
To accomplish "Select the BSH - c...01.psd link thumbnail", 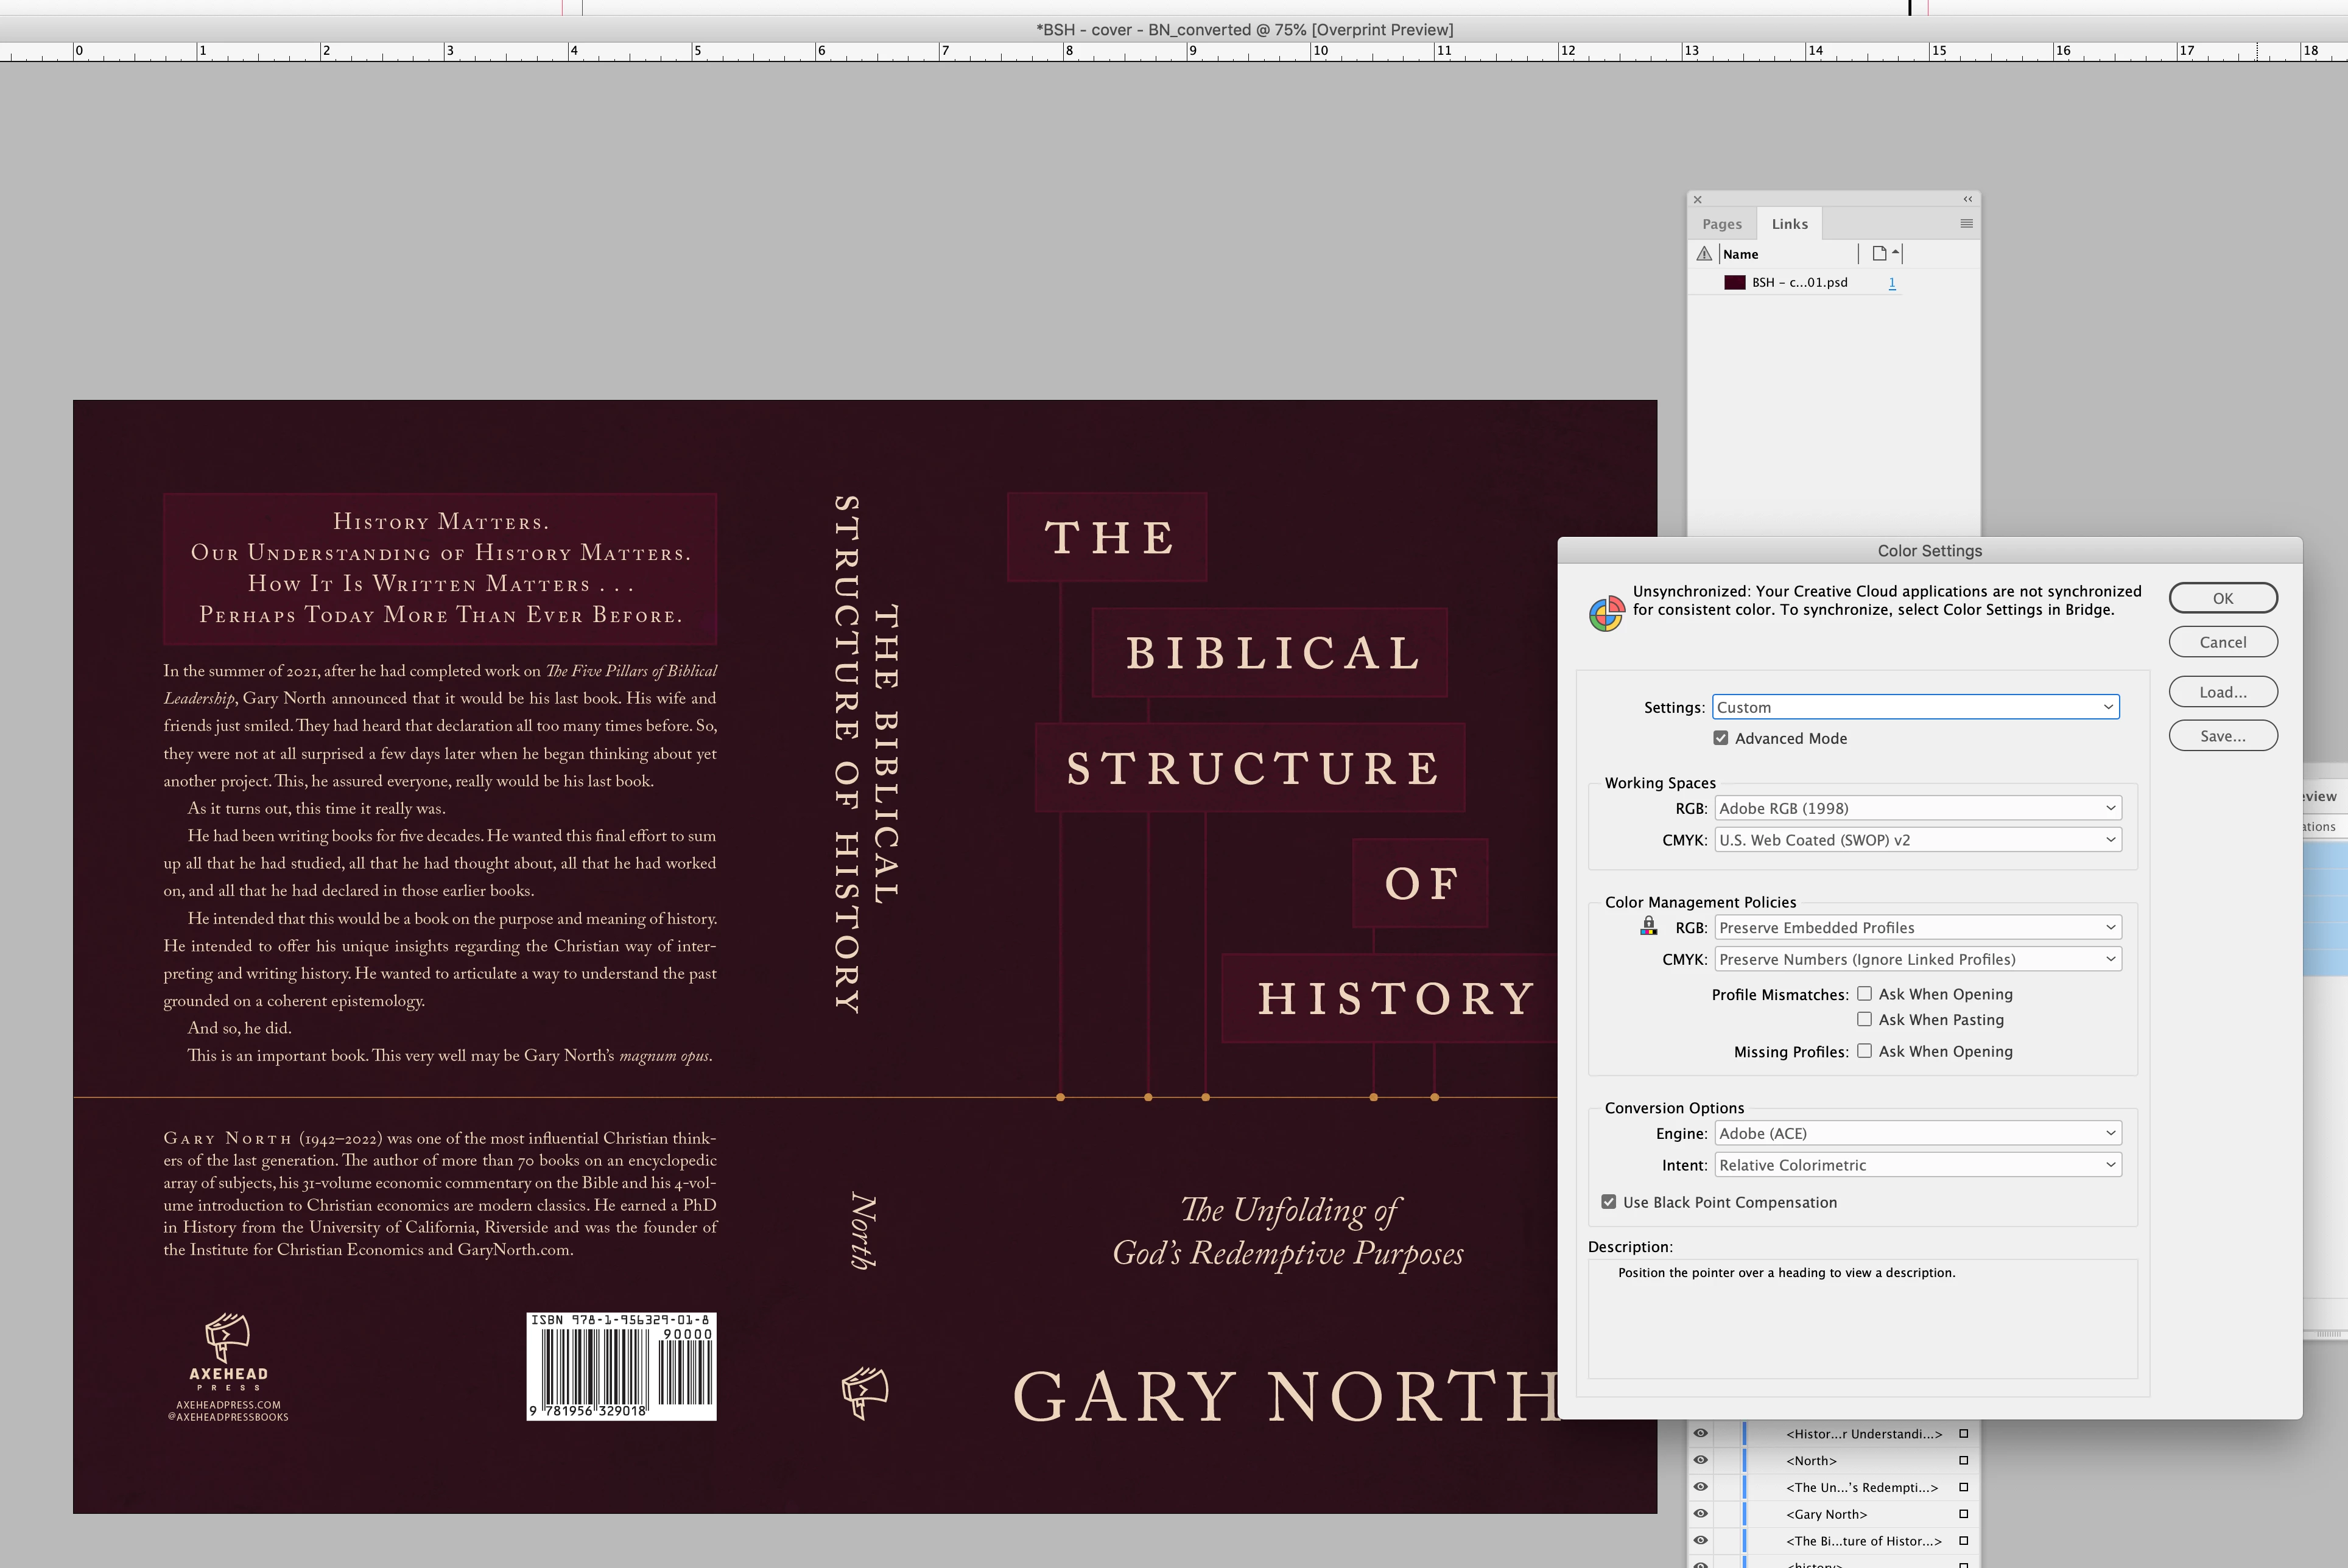I will point(1735,283).
